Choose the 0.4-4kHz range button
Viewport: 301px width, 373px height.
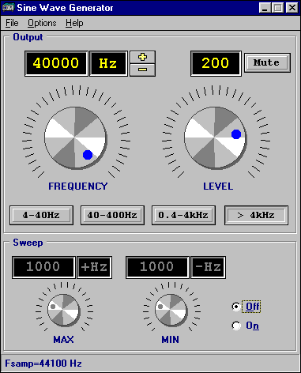coord(183,215)
